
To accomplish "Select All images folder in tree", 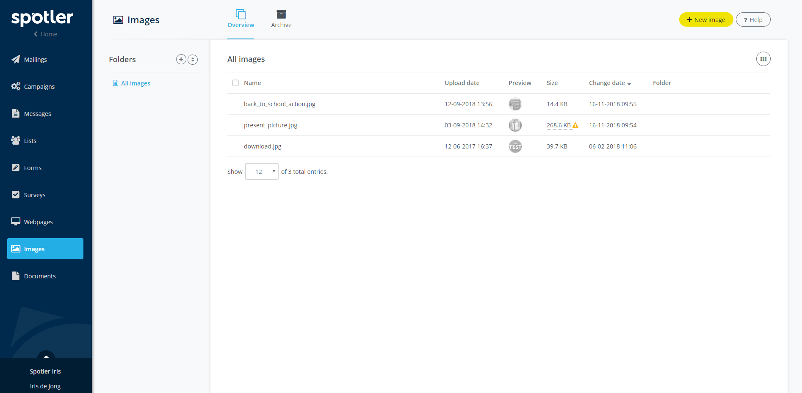I will click(x=136, y=83).
